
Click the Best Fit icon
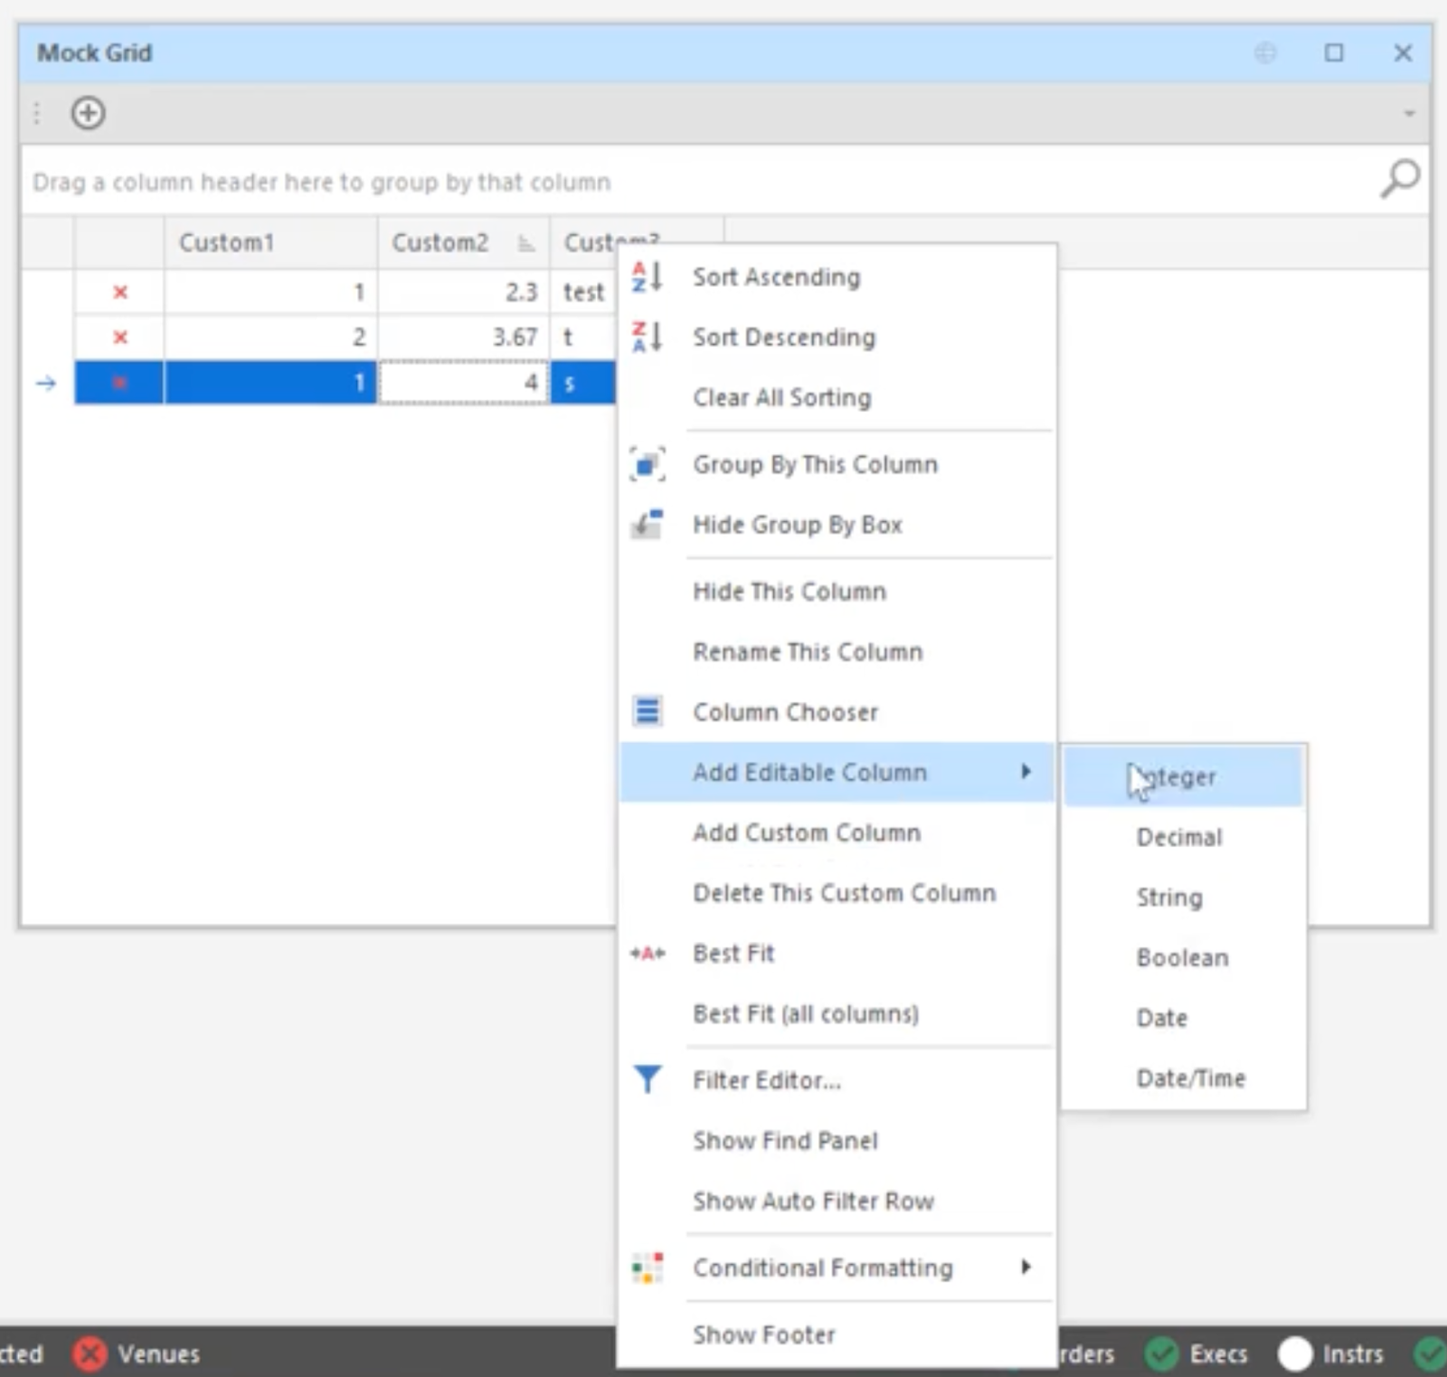point(647,954)
